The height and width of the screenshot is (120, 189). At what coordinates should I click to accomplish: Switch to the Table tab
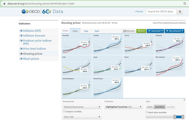(97, 31)
